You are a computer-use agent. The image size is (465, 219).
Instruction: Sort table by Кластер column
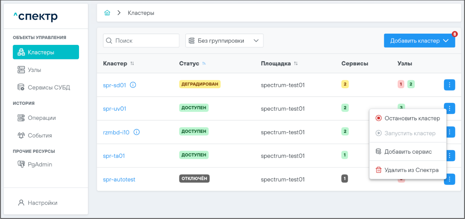(132, 64)
